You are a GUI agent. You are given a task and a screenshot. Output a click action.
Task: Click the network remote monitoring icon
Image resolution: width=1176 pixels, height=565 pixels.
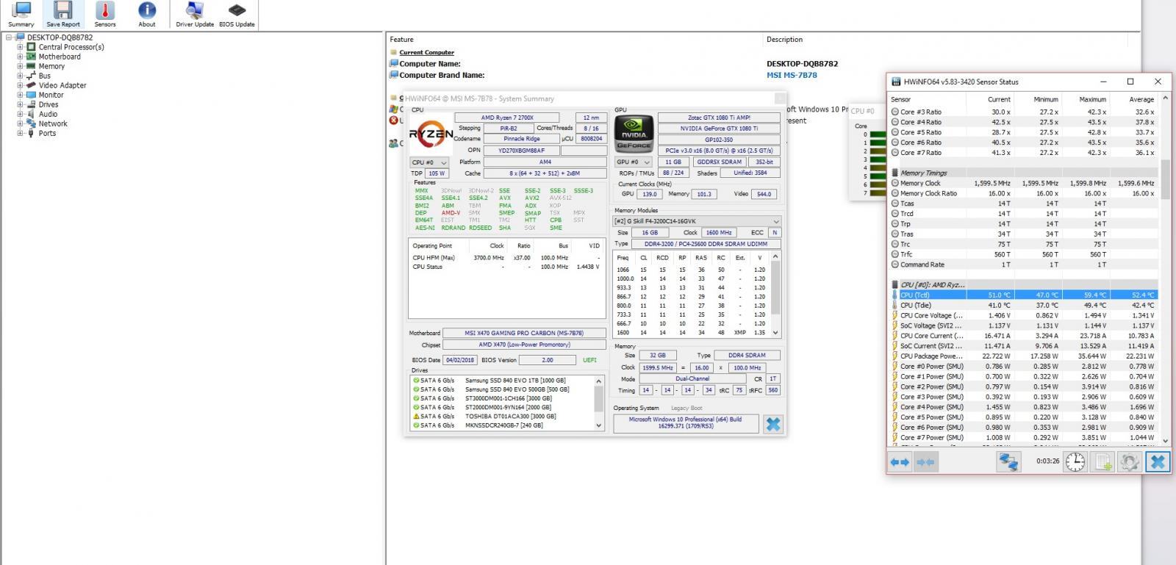click(1008, 461)
